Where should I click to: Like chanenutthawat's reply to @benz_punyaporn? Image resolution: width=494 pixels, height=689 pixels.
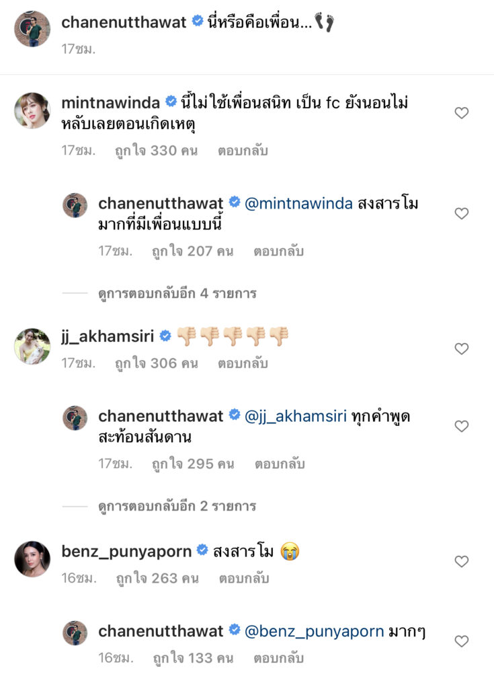pyautogui.click(x=461, y=641)
